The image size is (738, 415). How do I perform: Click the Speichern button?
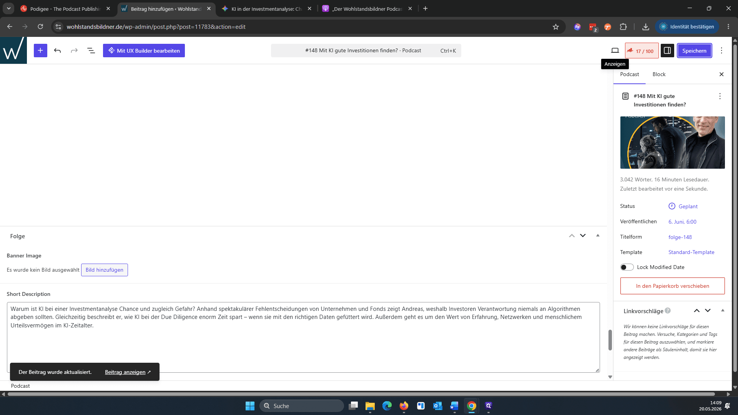[x=694, y=50]
